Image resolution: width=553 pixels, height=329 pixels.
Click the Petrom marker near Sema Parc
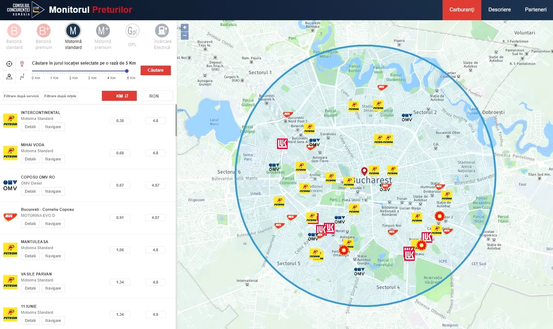coord(301,167)
